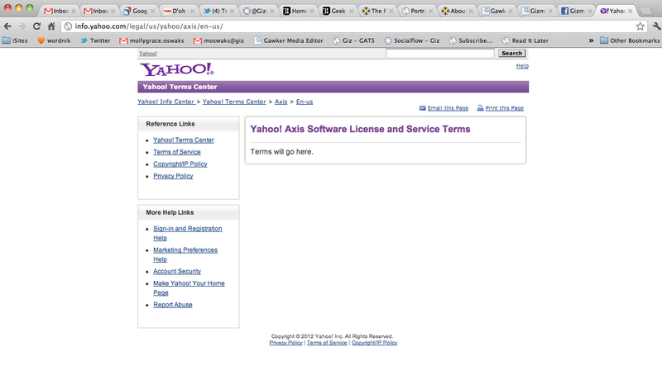Open the Read It Later bookmark

pyautogui.click(x=525, y=40)
